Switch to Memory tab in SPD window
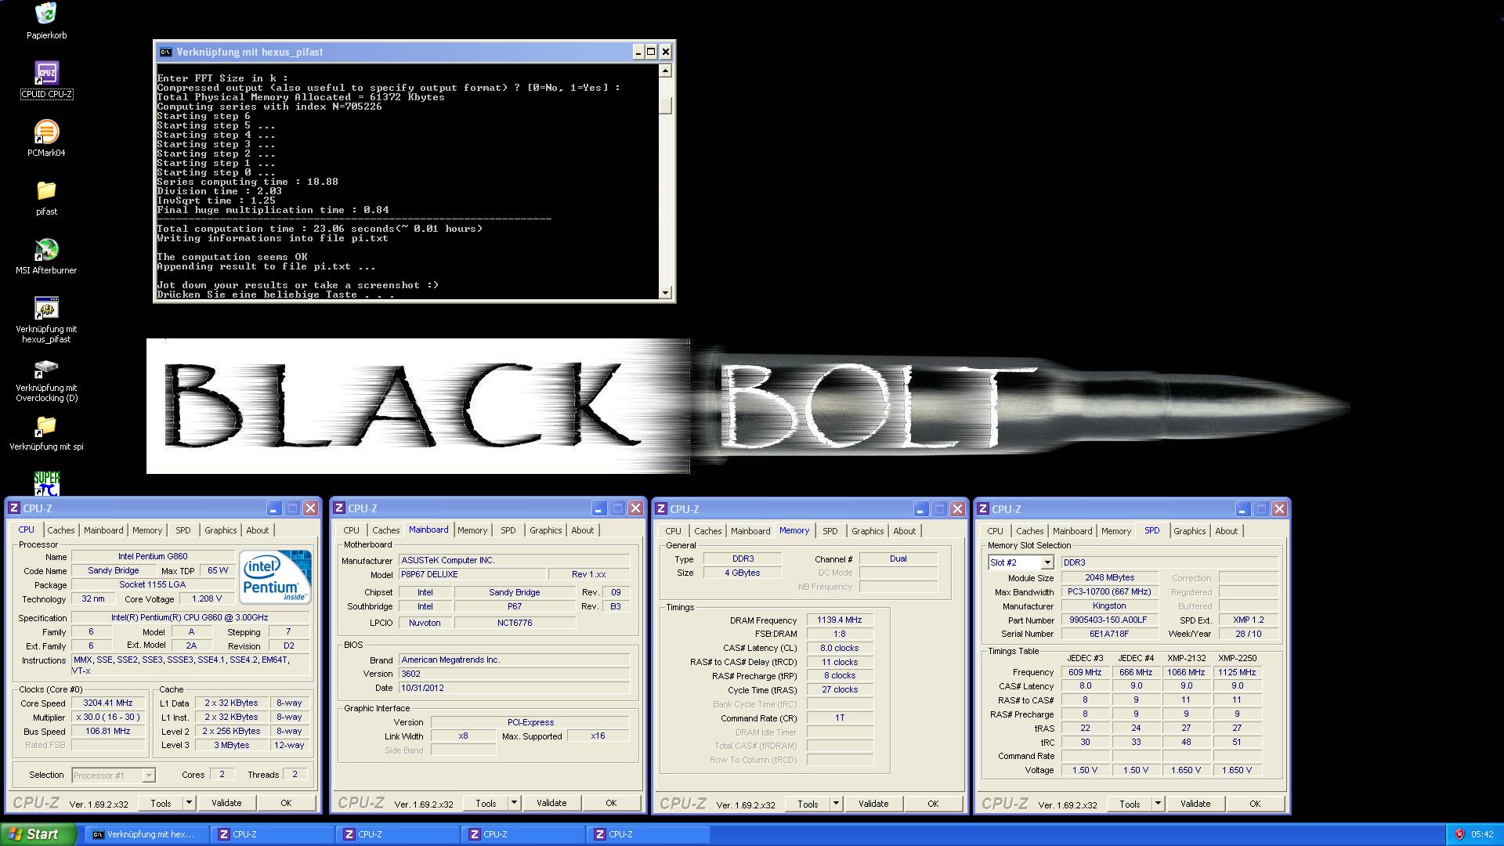This screenshot has height=846, width=1504. [x=1115, y=531]
